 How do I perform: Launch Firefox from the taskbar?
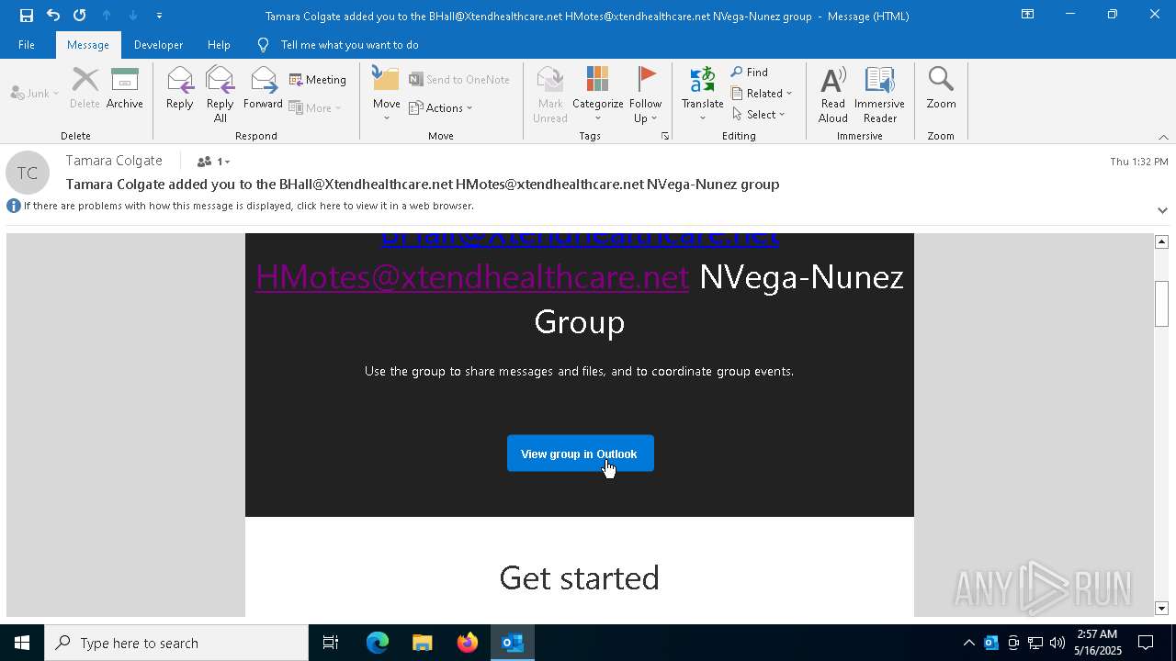pos(468,643)
